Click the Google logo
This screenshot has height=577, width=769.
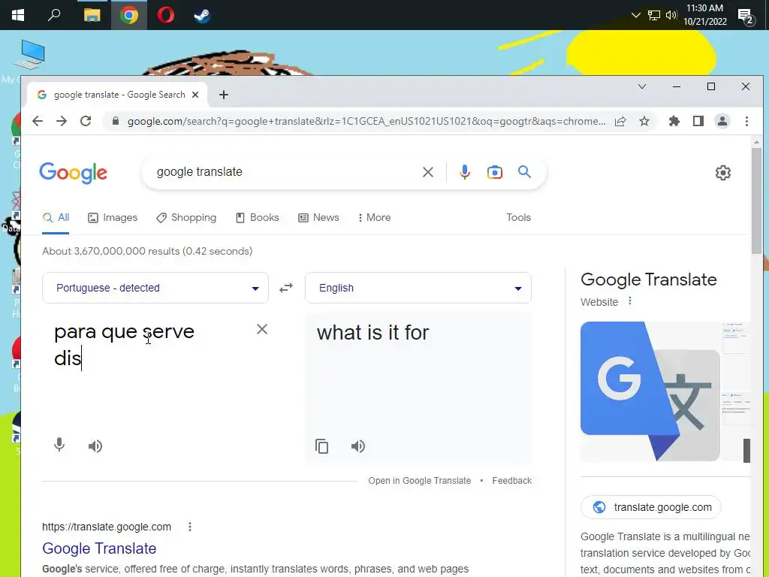click(x=73, y=173)
